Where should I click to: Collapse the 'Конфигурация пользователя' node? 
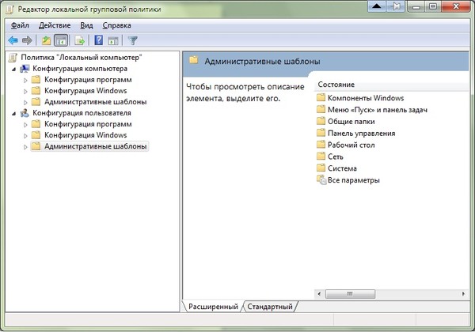coord(14,114)
